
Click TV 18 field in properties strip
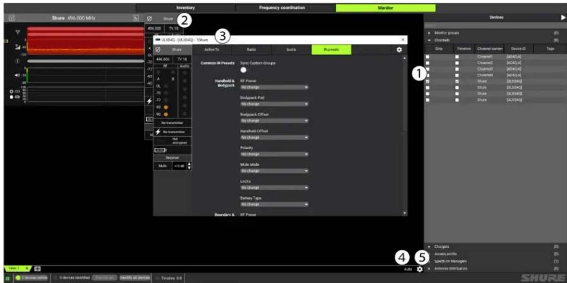point(182,59)
